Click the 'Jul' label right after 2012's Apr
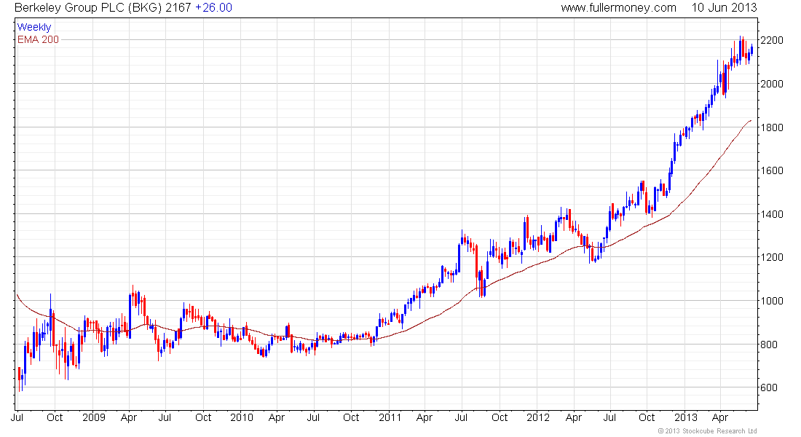The width and height of the screenshot is (801, 437). [609, 417]
